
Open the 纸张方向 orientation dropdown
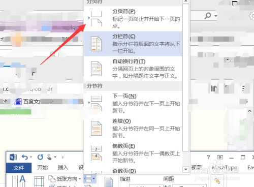(x=65, y=179)
